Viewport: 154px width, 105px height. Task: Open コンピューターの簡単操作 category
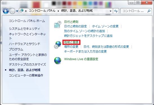tap(26, 75)
